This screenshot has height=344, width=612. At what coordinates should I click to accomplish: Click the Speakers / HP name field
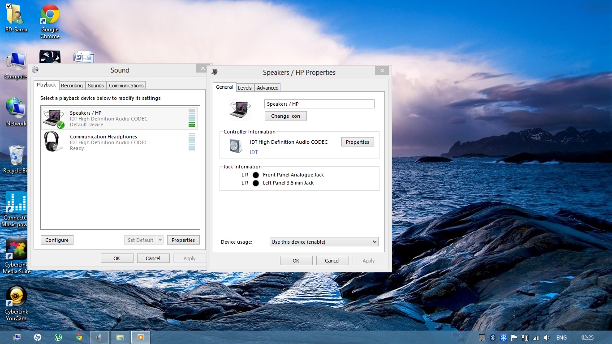[x=319, y=104]
